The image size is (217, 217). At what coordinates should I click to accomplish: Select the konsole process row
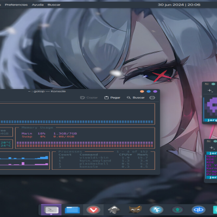[x=103, y=167]
